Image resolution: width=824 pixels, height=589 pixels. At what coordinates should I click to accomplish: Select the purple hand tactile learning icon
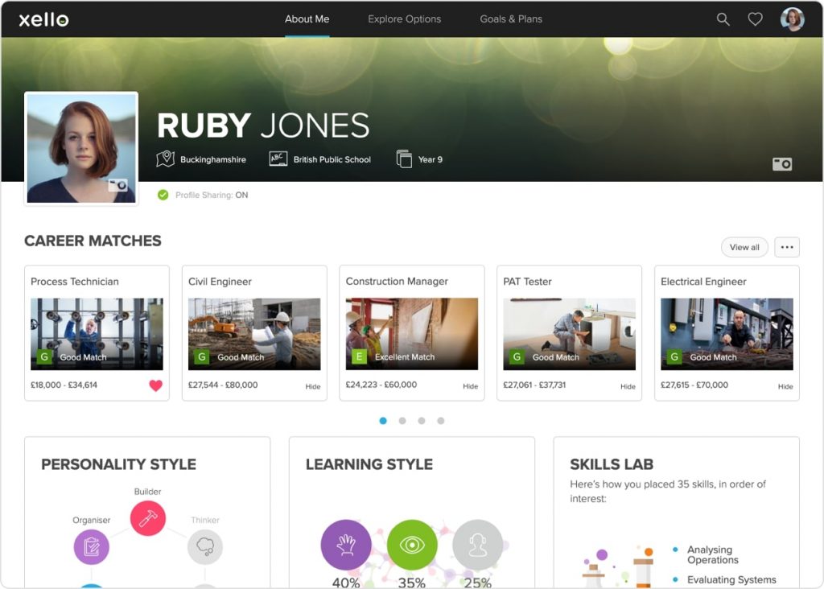tap(346, 545)
